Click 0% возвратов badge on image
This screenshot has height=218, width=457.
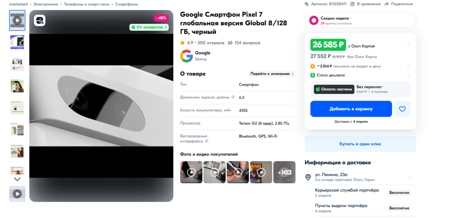[149, 27]
